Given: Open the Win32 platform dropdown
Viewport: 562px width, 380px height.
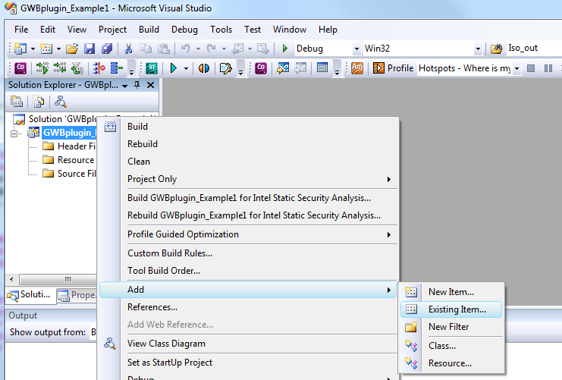Looking at the screenshot, I should (478, 49).
